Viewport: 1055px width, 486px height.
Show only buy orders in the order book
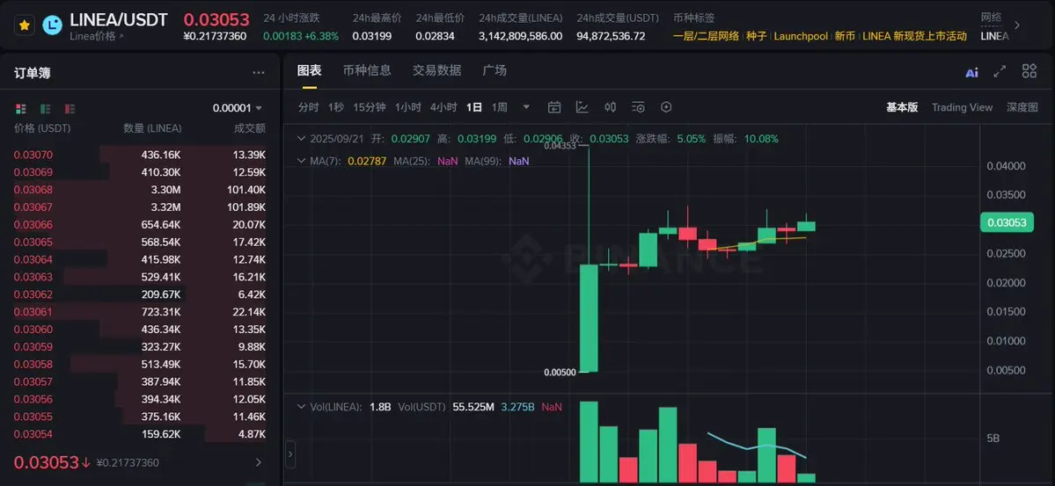tap(45, 108)
